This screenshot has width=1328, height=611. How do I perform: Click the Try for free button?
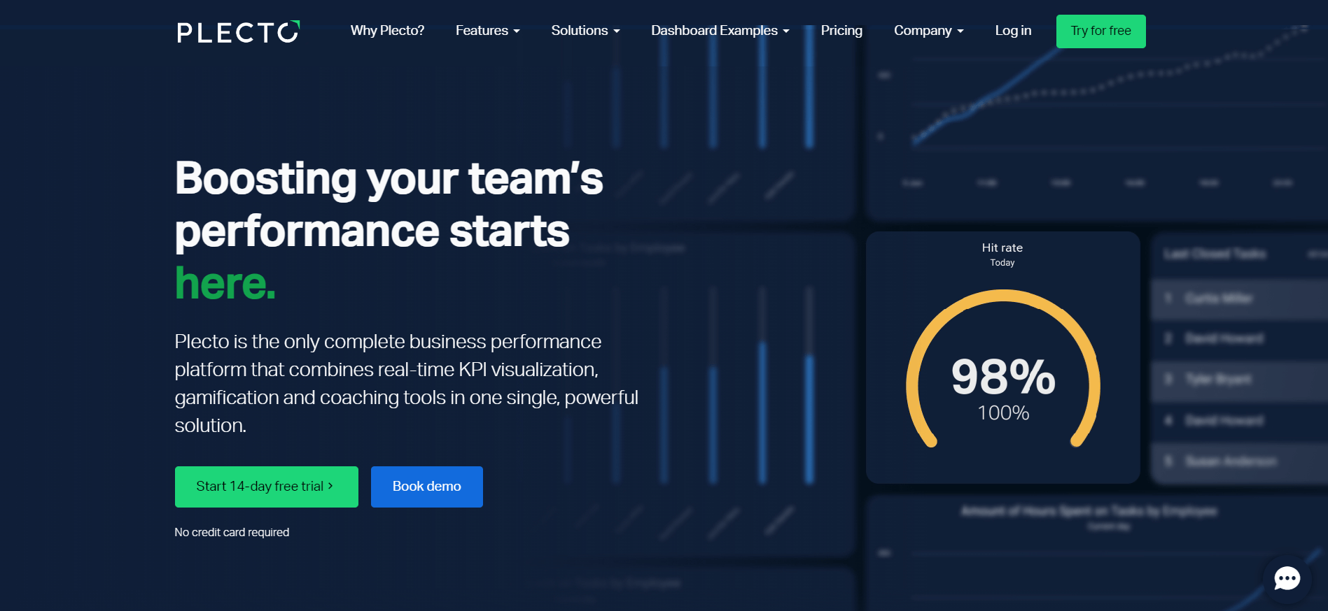(1100, 31)
